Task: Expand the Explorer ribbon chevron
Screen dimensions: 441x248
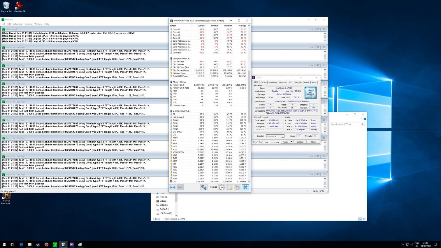Action: [x=361, y=119]
